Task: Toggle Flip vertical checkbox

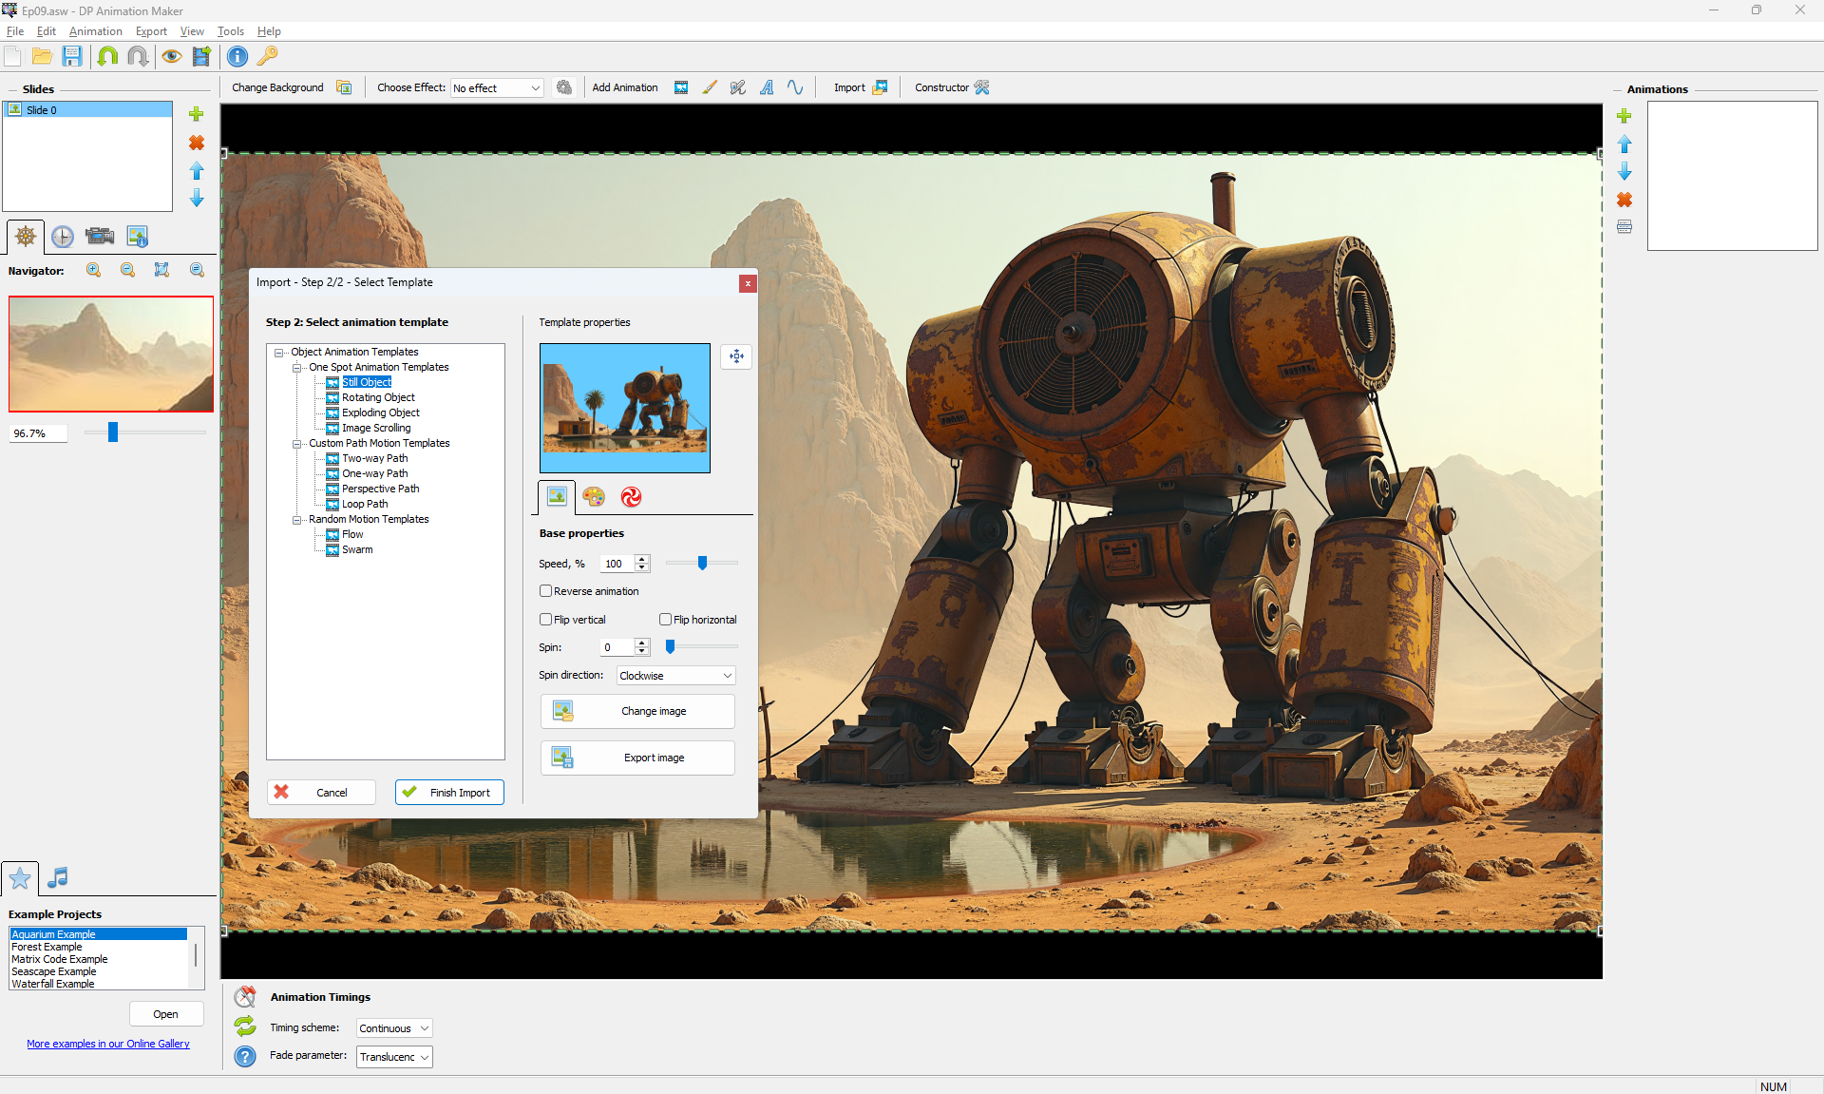Action: (x=546, y=620)
